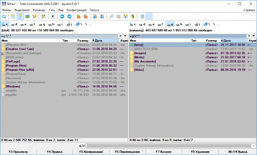Click the unpack files icon
Image resolution: width=257 pixels, height=155 pixels.
[86, 16]
